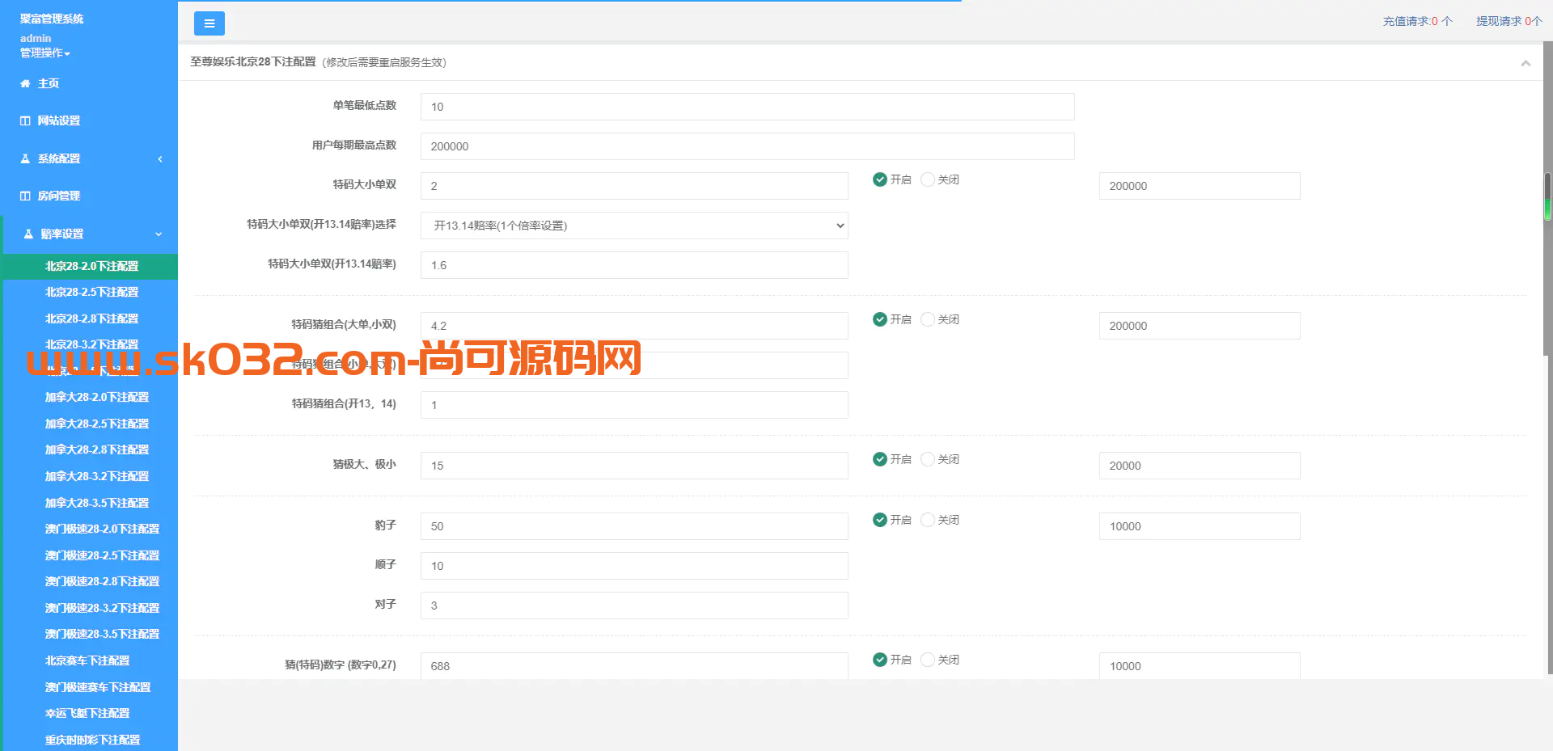
Task: Select 开启 radio for 特码大小单双
Action: pyautogui.click(x=880, y=179)
